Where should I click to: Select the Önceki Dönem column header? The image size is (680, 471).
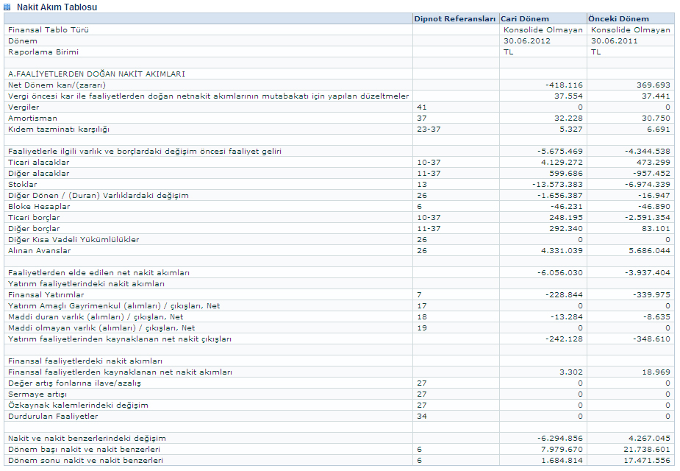[x=619, y=18]
